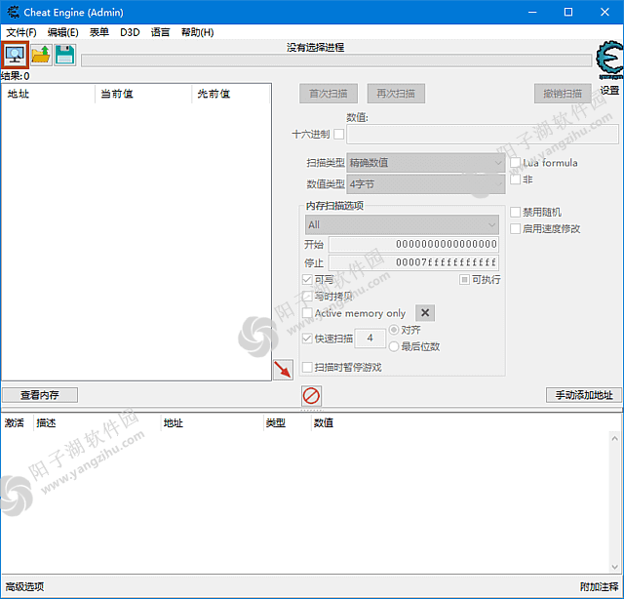Open 表单 menu
Image resolution: width=624 pixels, height=599 pixels.
pos(99,32)
